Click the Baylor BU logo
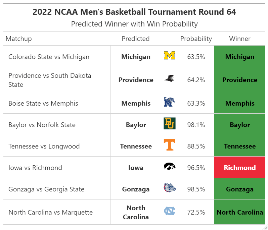This screenshot has height=230, width=268. (x=170, y=124)
